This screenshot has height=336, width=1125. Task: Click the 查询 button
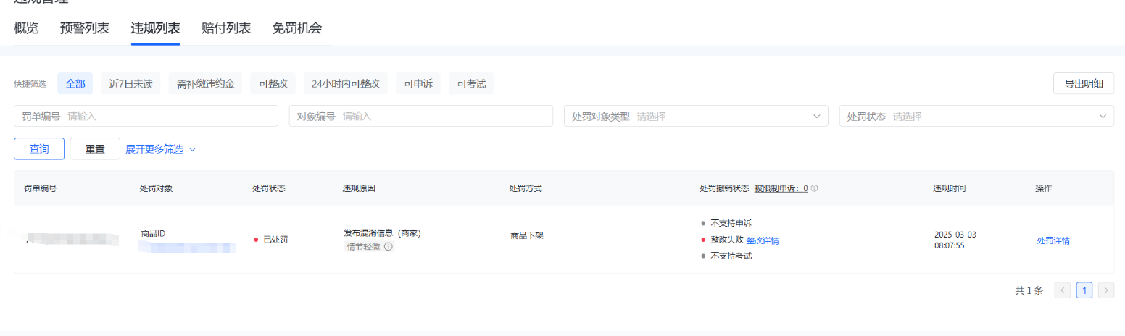[39, 149]
